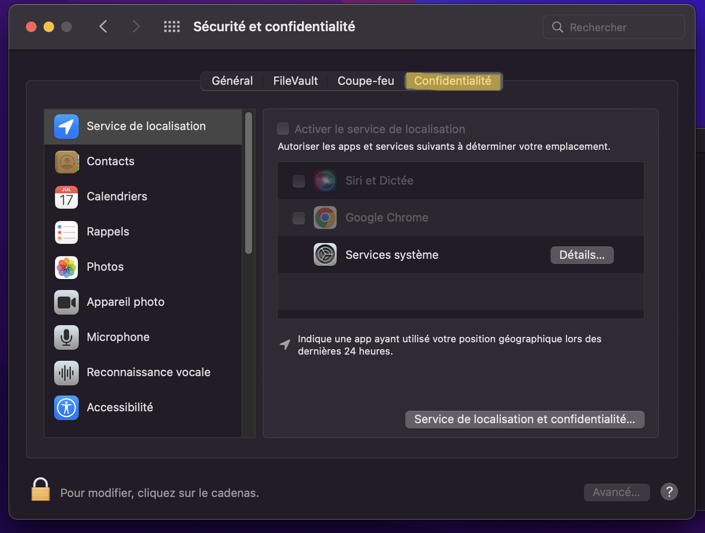705x533 pixels.
Task: Open Photos privacy section via its icon
Action: (x=66, y=267)
